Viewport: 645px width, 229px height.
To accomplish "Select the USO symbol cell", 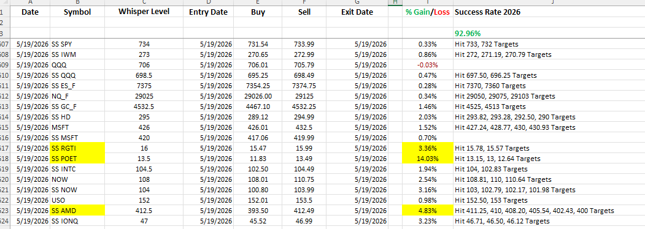I will 77,200.
